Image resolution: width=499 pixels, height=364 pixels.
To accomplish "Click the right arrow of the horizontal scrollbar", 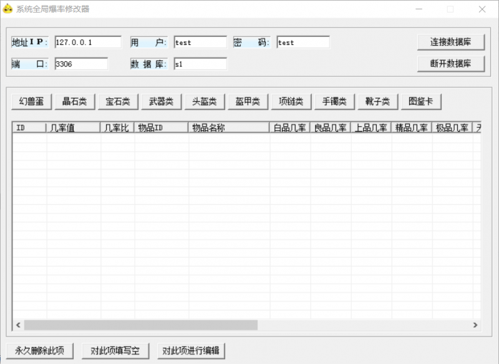I will tap(475, 325).
